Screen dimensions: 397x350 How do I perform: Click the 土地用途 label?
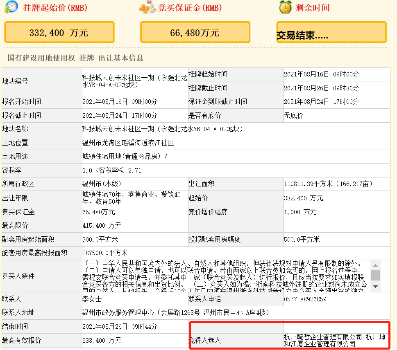click(15, 157)
